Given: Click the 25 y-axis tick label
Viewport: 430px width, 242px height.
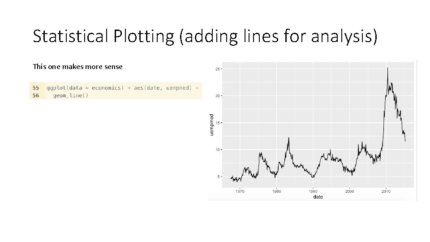Looking at the screenshot, I should [x=217, y=69].
